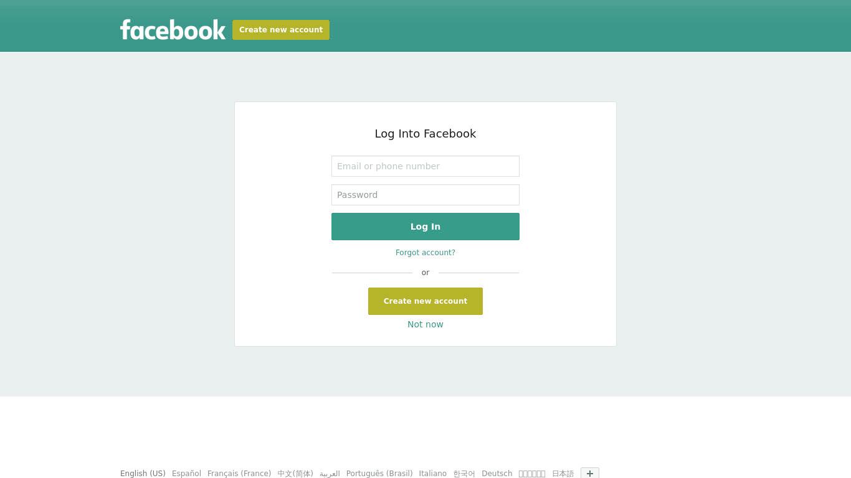The image size is (851, 478).
Task: Open the Forgot account? link
Action: 425,253
